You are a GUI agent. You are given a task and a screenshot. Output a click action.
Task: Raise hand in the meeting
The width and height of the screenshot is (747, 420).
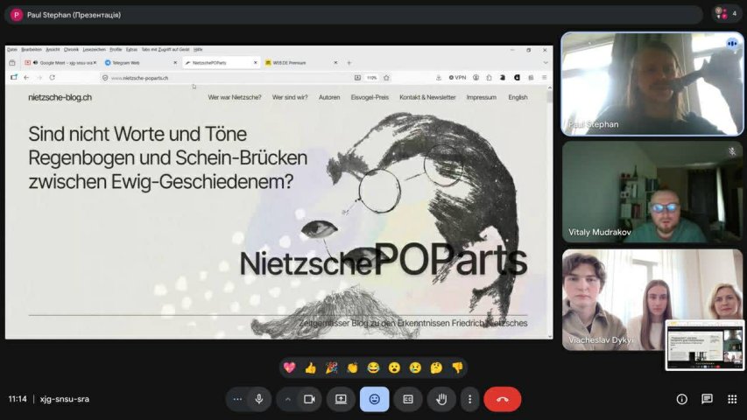tap(441, 399)
